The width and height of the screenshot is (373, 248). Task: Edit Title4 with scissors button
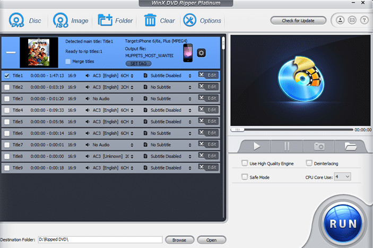(x=209, y=110)
